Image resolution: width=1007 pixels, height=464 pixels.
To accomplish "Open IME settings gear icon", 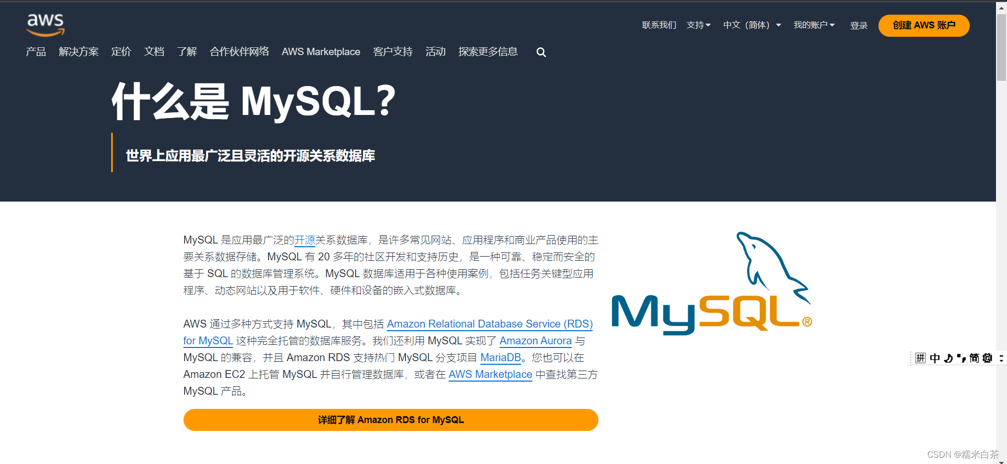I will tap(988, 358).
